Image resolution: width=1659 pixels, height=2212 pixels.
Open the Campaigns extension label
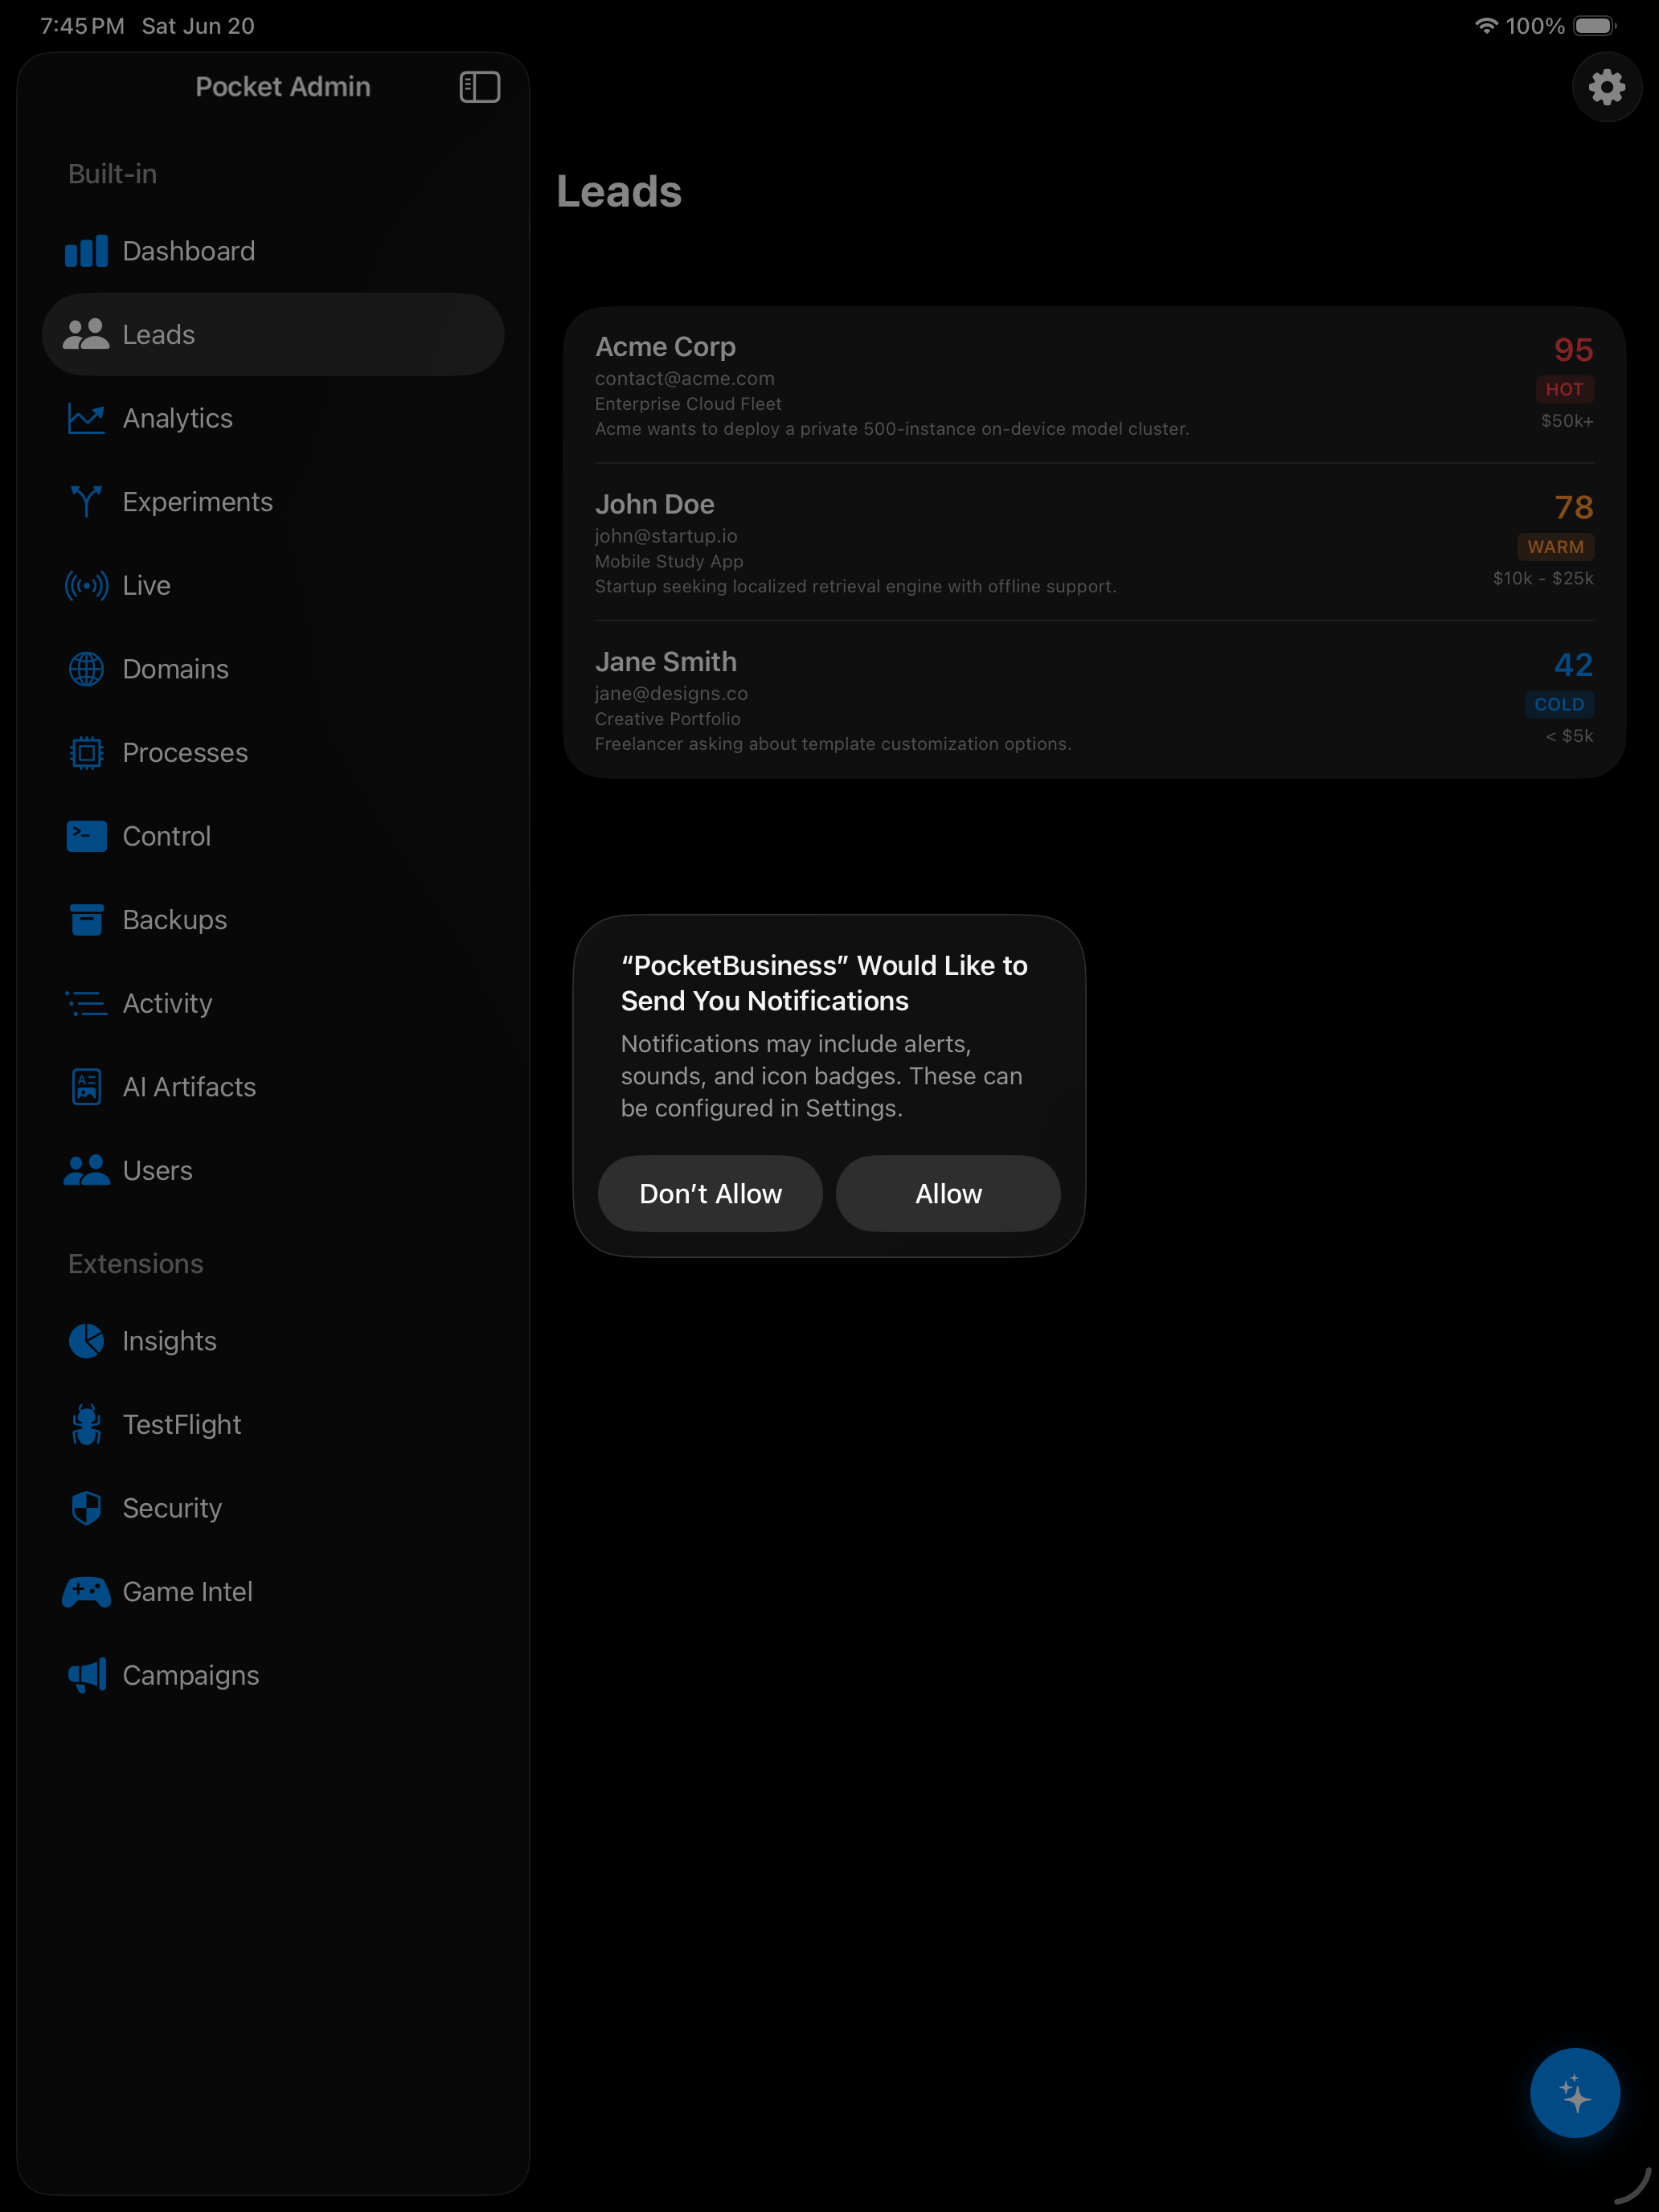coord(190,1675)
